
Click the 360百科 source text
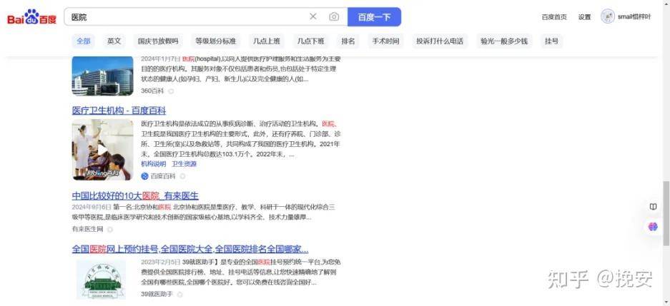click(x=152, y=91)
